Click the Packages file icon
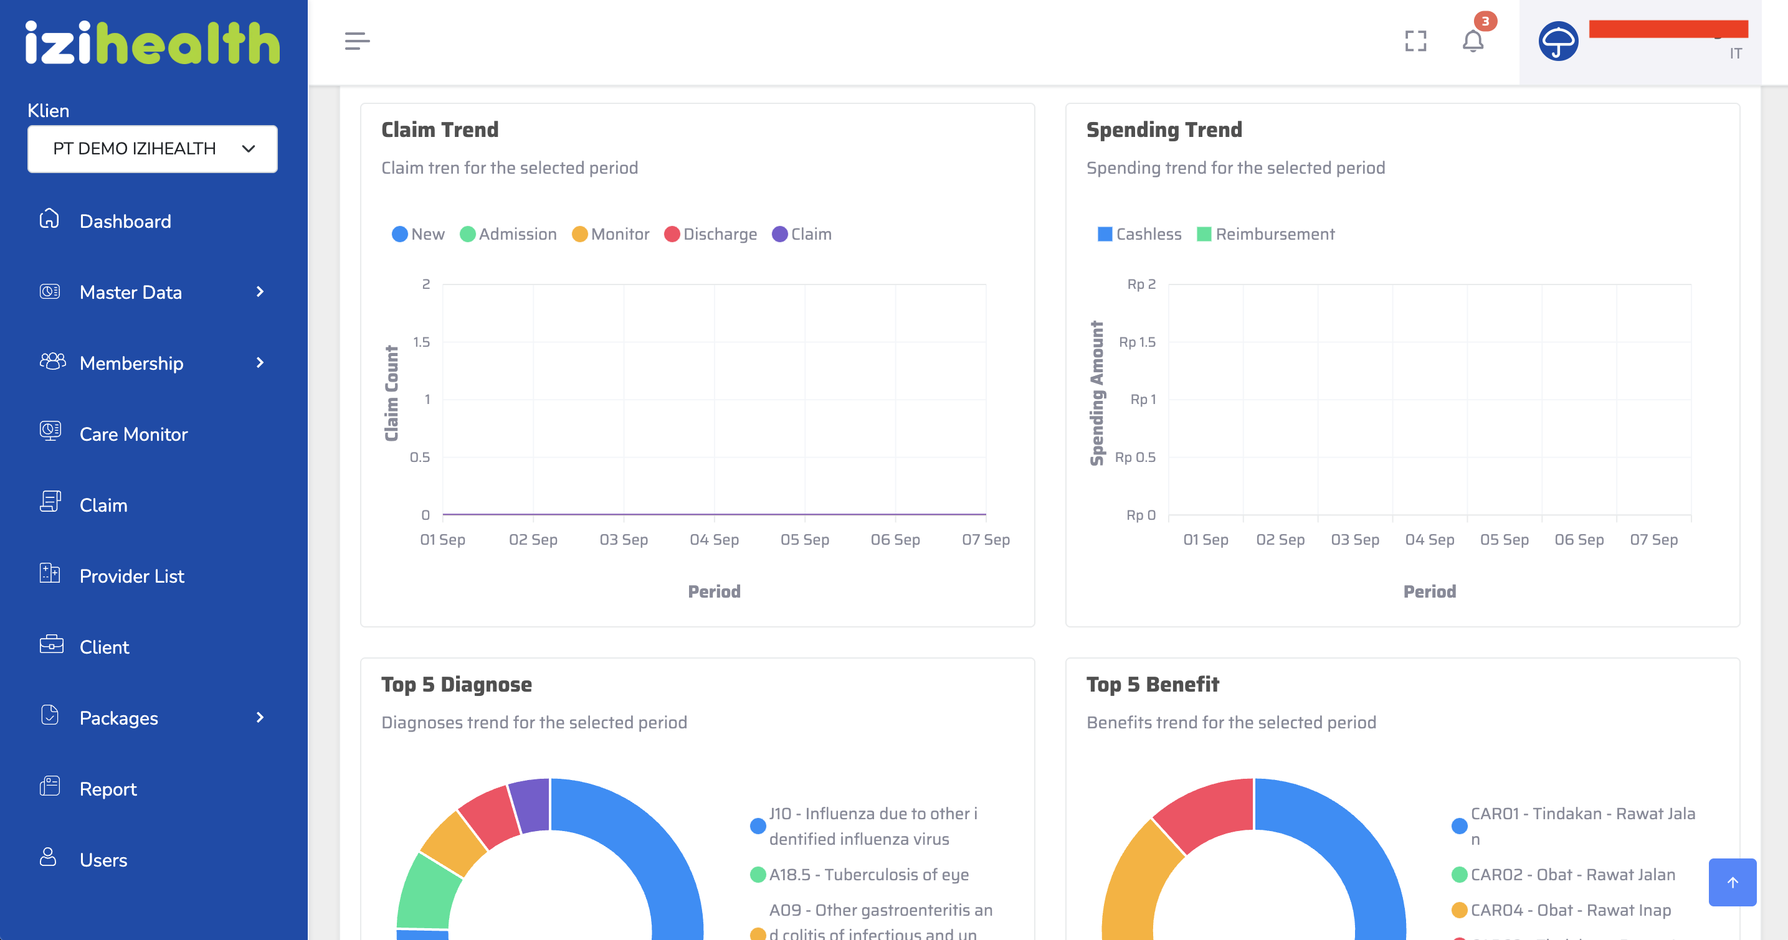 click(49, 715)
